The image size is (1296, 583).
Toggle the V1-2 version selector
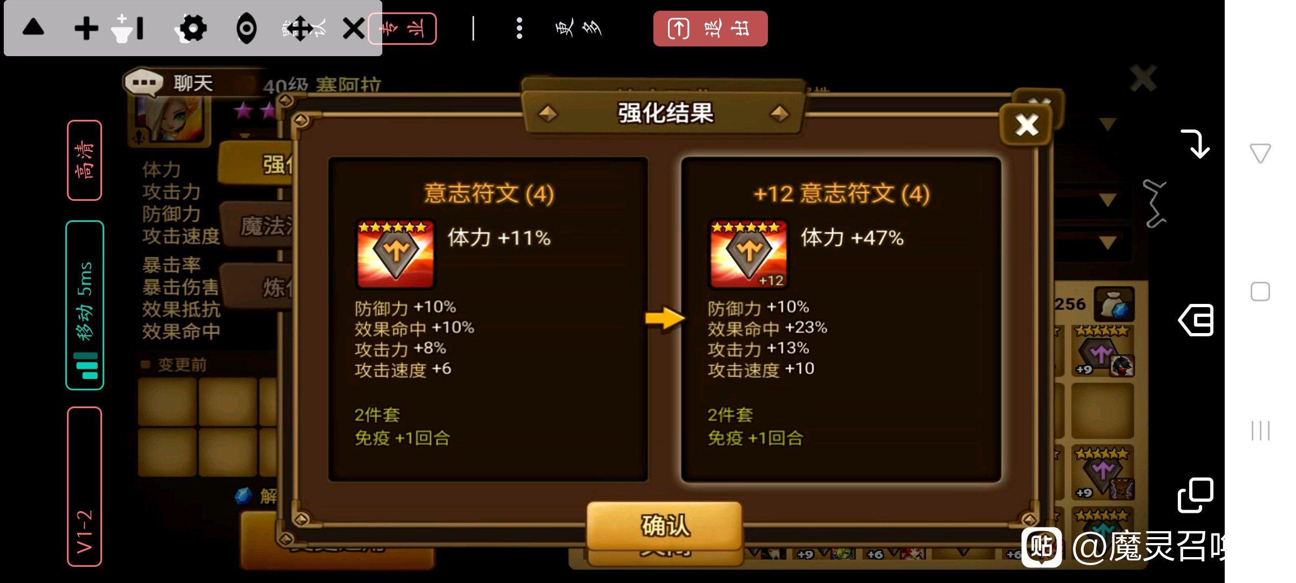85,487
